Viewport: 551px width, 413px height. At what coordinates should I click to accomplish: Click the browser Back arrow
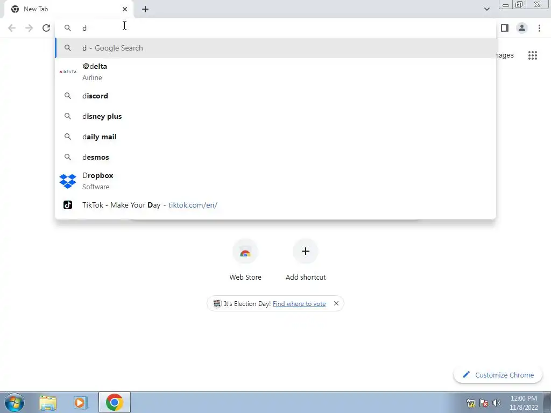12,28
